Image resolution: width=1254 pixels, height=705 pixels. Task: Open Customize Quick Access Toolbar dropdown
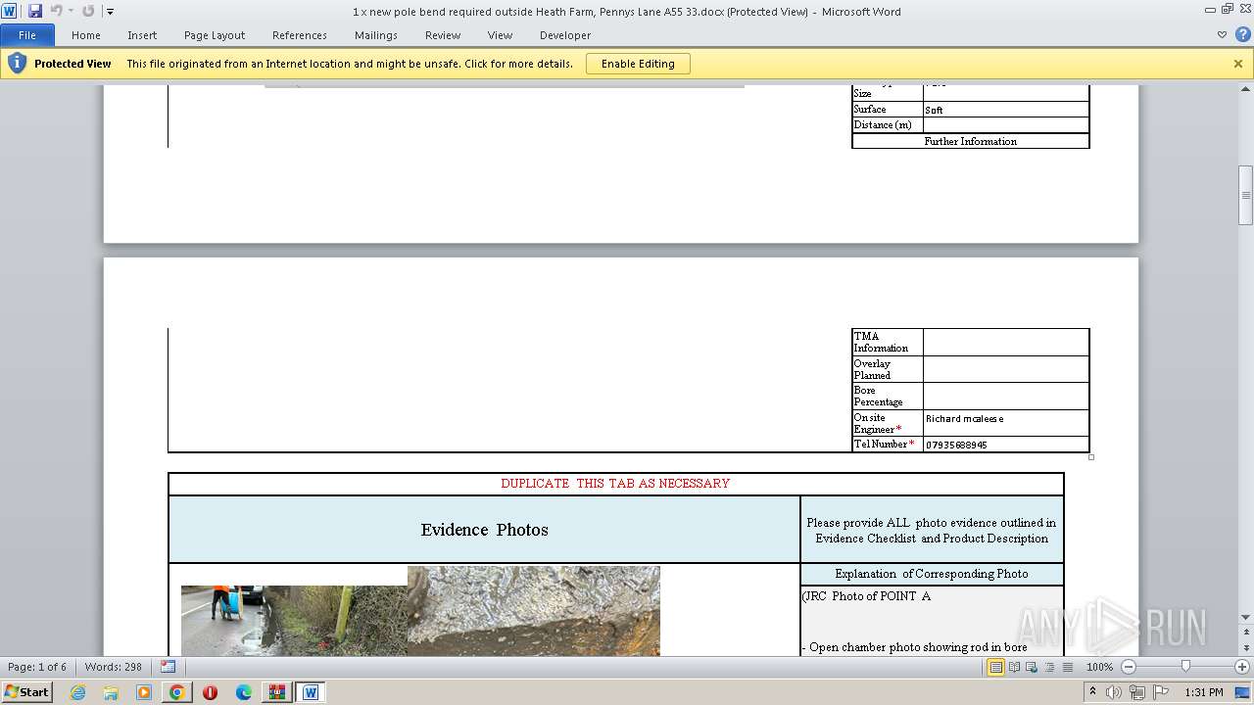click(110, 12)
